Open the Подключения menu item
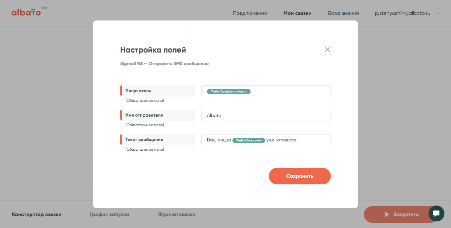This screenshot has height=228, width=451. 250,13
